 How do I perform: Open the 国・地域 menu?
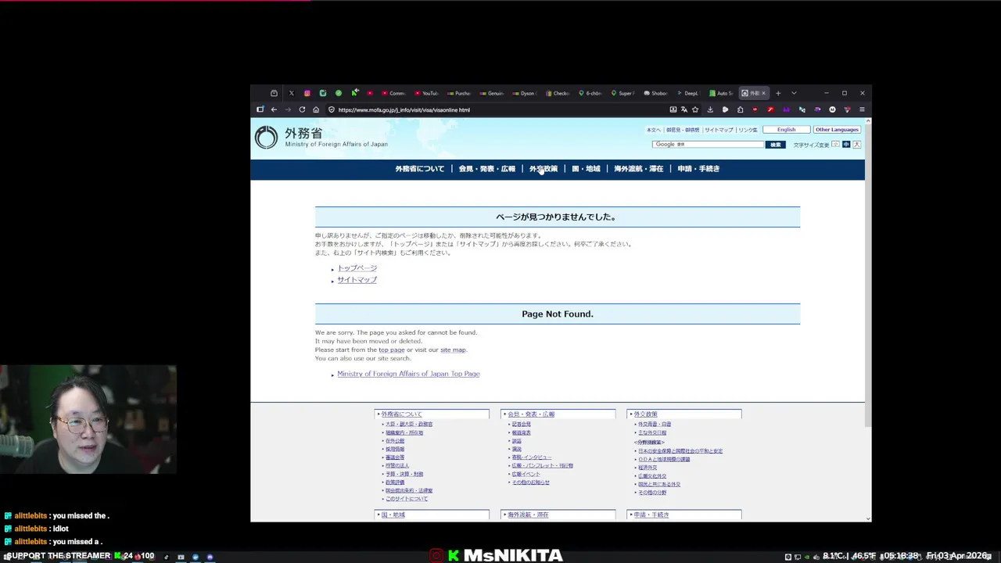click(x=586, y=169)
